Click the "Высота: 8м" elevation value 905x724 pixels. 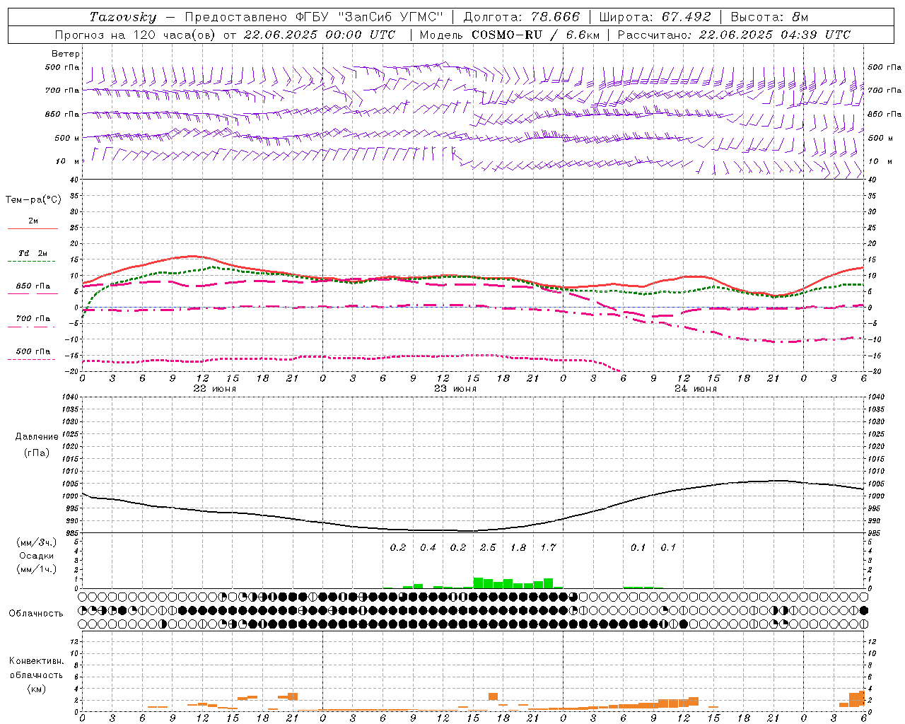(769, 17)
